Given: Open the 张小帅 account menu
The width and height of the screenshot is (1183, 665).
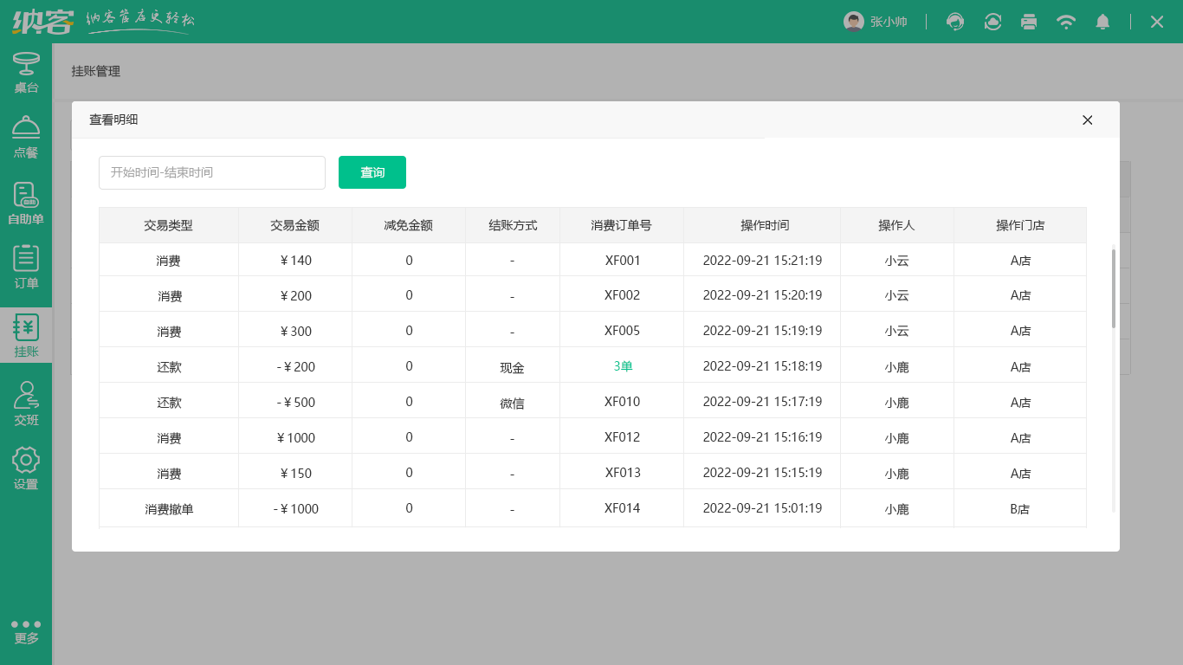Looking at the screenshot, I should (888, 21).
